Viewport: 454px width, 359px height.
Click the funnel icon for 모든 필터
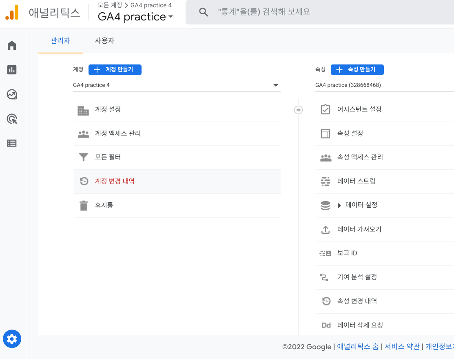click(x=83, y=157)
